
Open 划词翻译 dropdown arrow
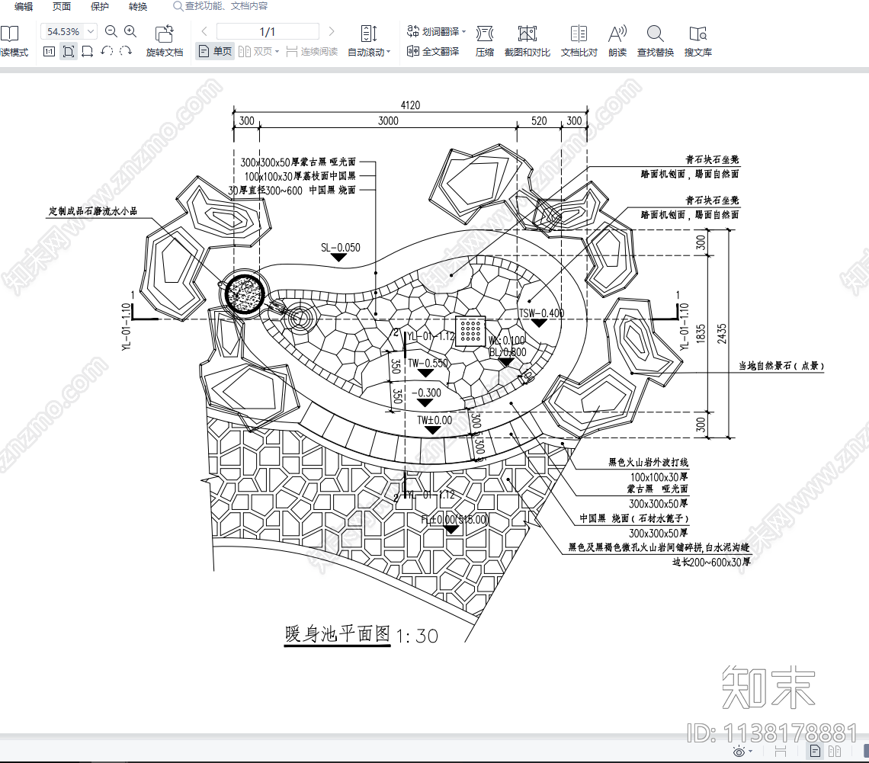pos(463,32)
